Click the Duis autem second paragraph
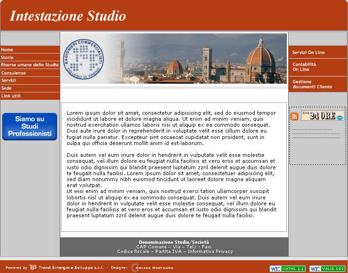Image resolution: width=348 pixels, height=273 pixels. [171, 170]
